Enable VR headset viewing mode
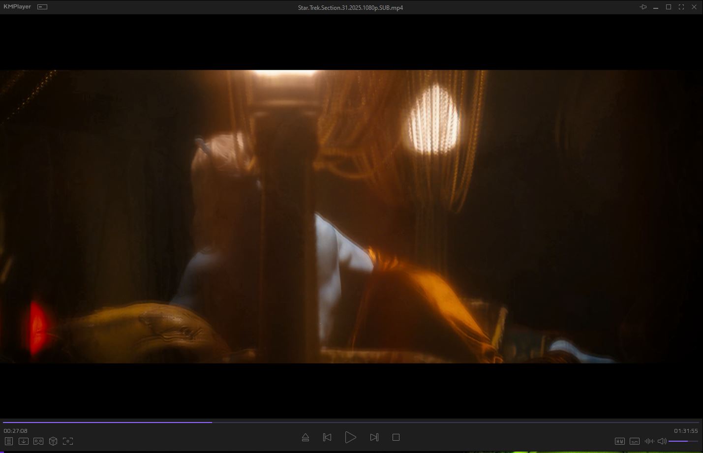Image resolution: width=703 pixels, height=453 pixels. pos(38,441)
